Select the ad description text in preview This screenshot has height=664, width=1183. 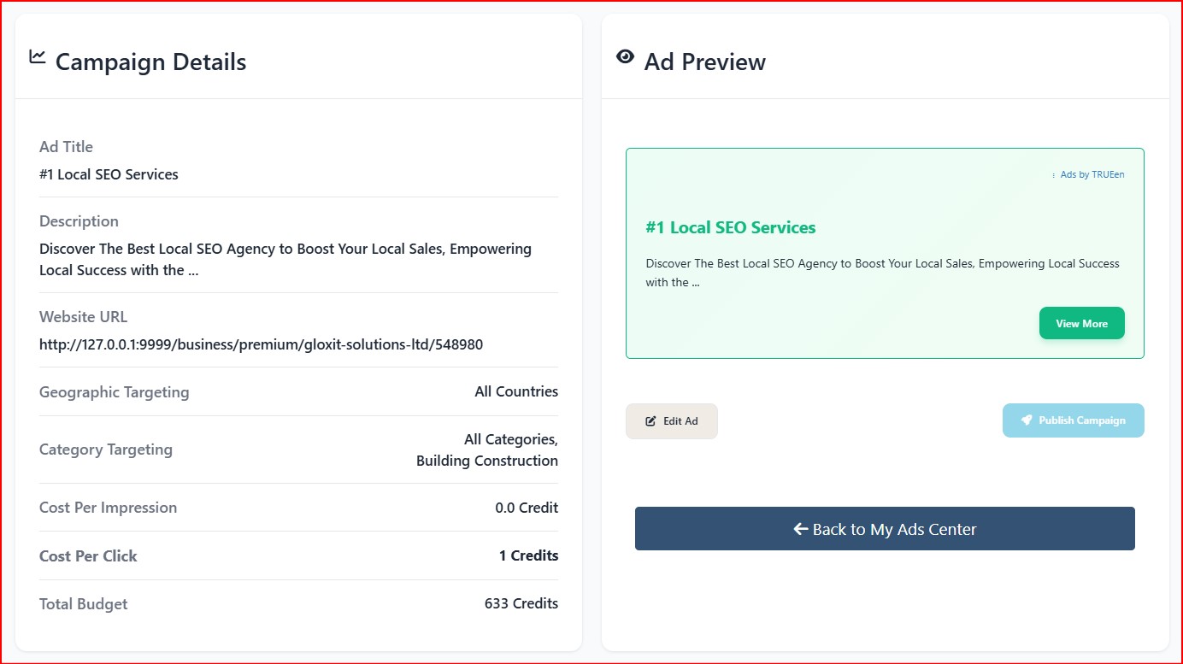(881, 272)
